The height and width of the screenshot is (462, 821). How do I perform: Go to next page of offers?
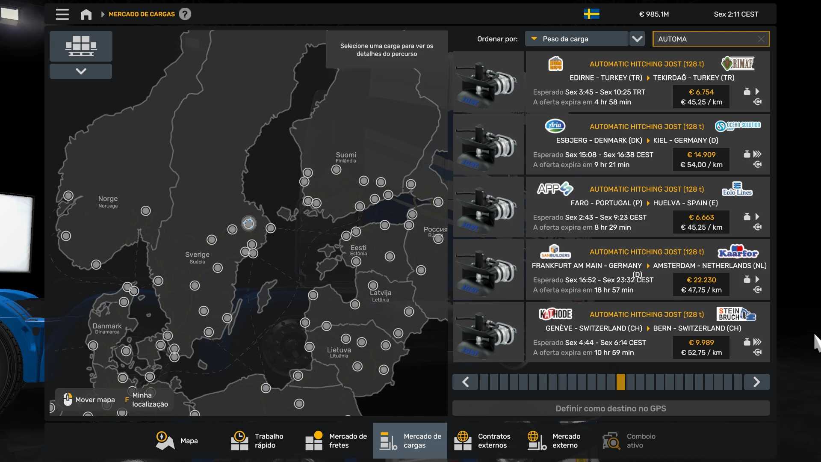(756, 382)
